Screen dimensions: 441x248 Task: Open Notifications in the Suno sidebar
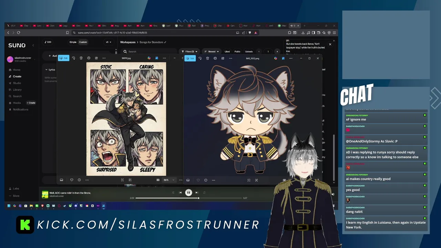tap(19, 110)
